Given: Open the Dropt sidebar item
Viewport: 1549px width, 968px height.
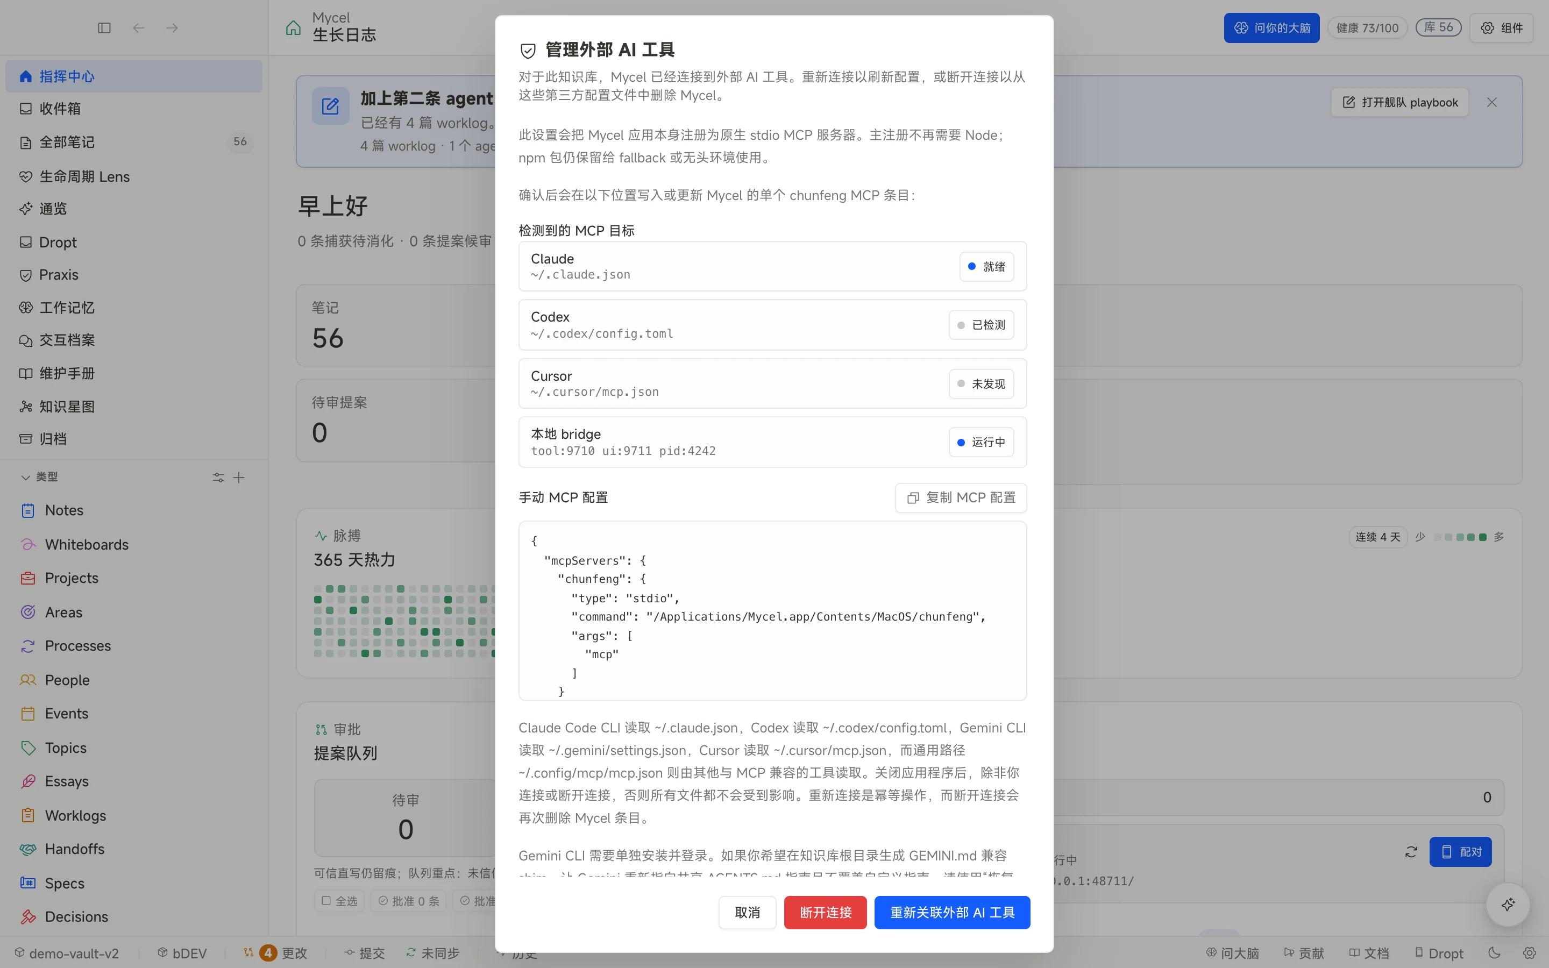Looking at the screenshot, I should [134, 242].
